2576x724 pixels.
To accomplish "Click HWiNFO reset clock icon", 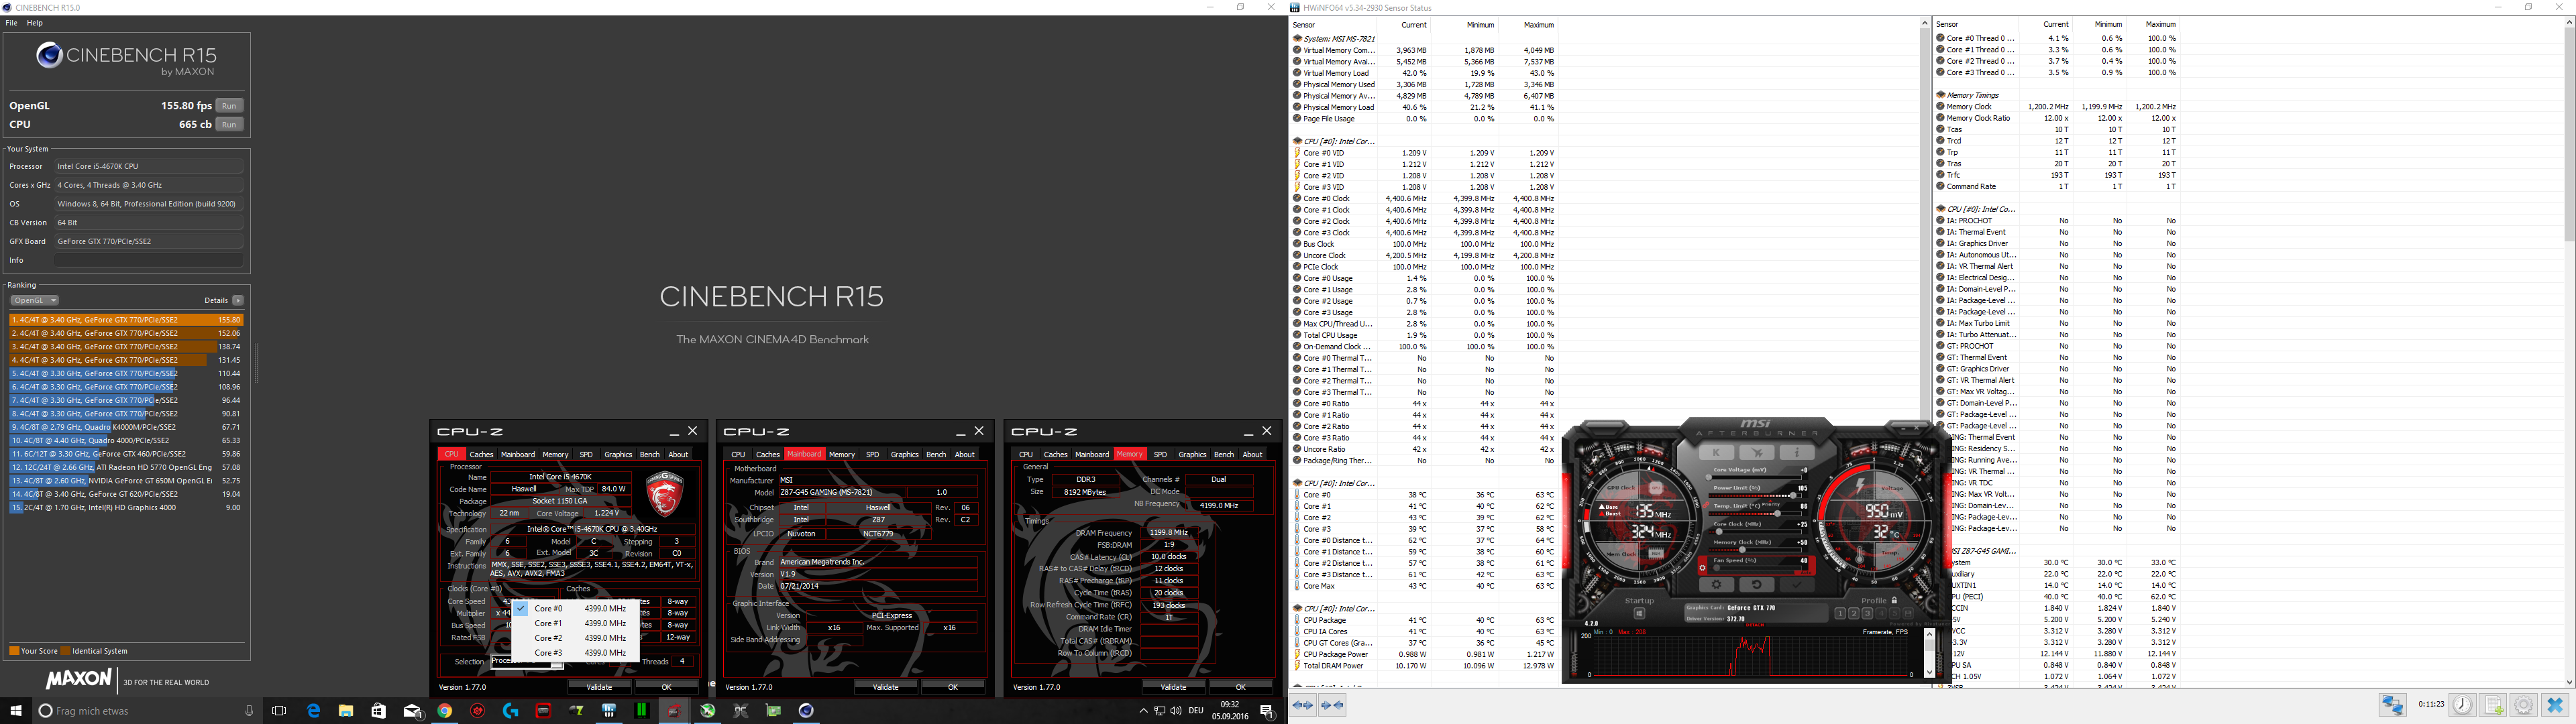I will coord(2462,705).
